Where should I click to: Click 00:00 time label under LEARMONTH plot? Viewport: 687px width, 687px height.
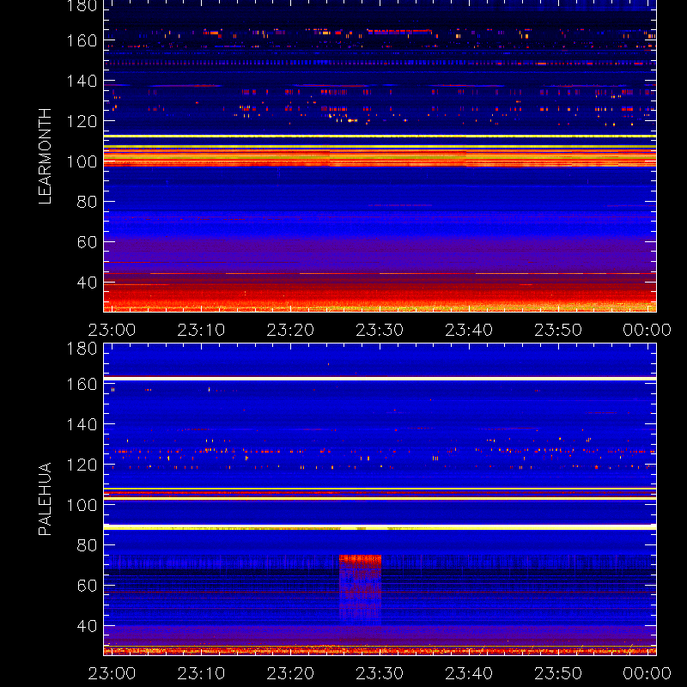[647, 330]
